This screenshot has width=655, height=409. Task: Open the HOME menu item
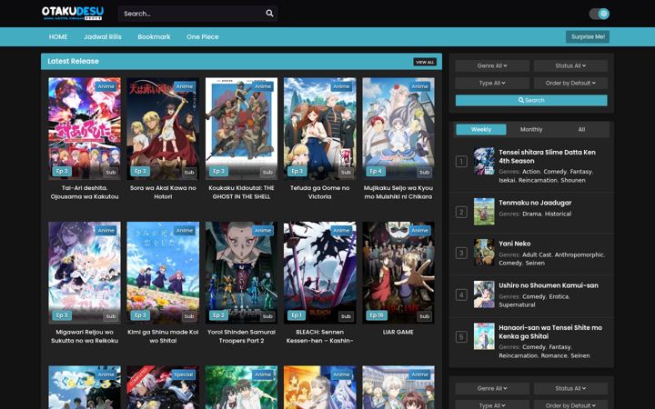coord(58,36)
